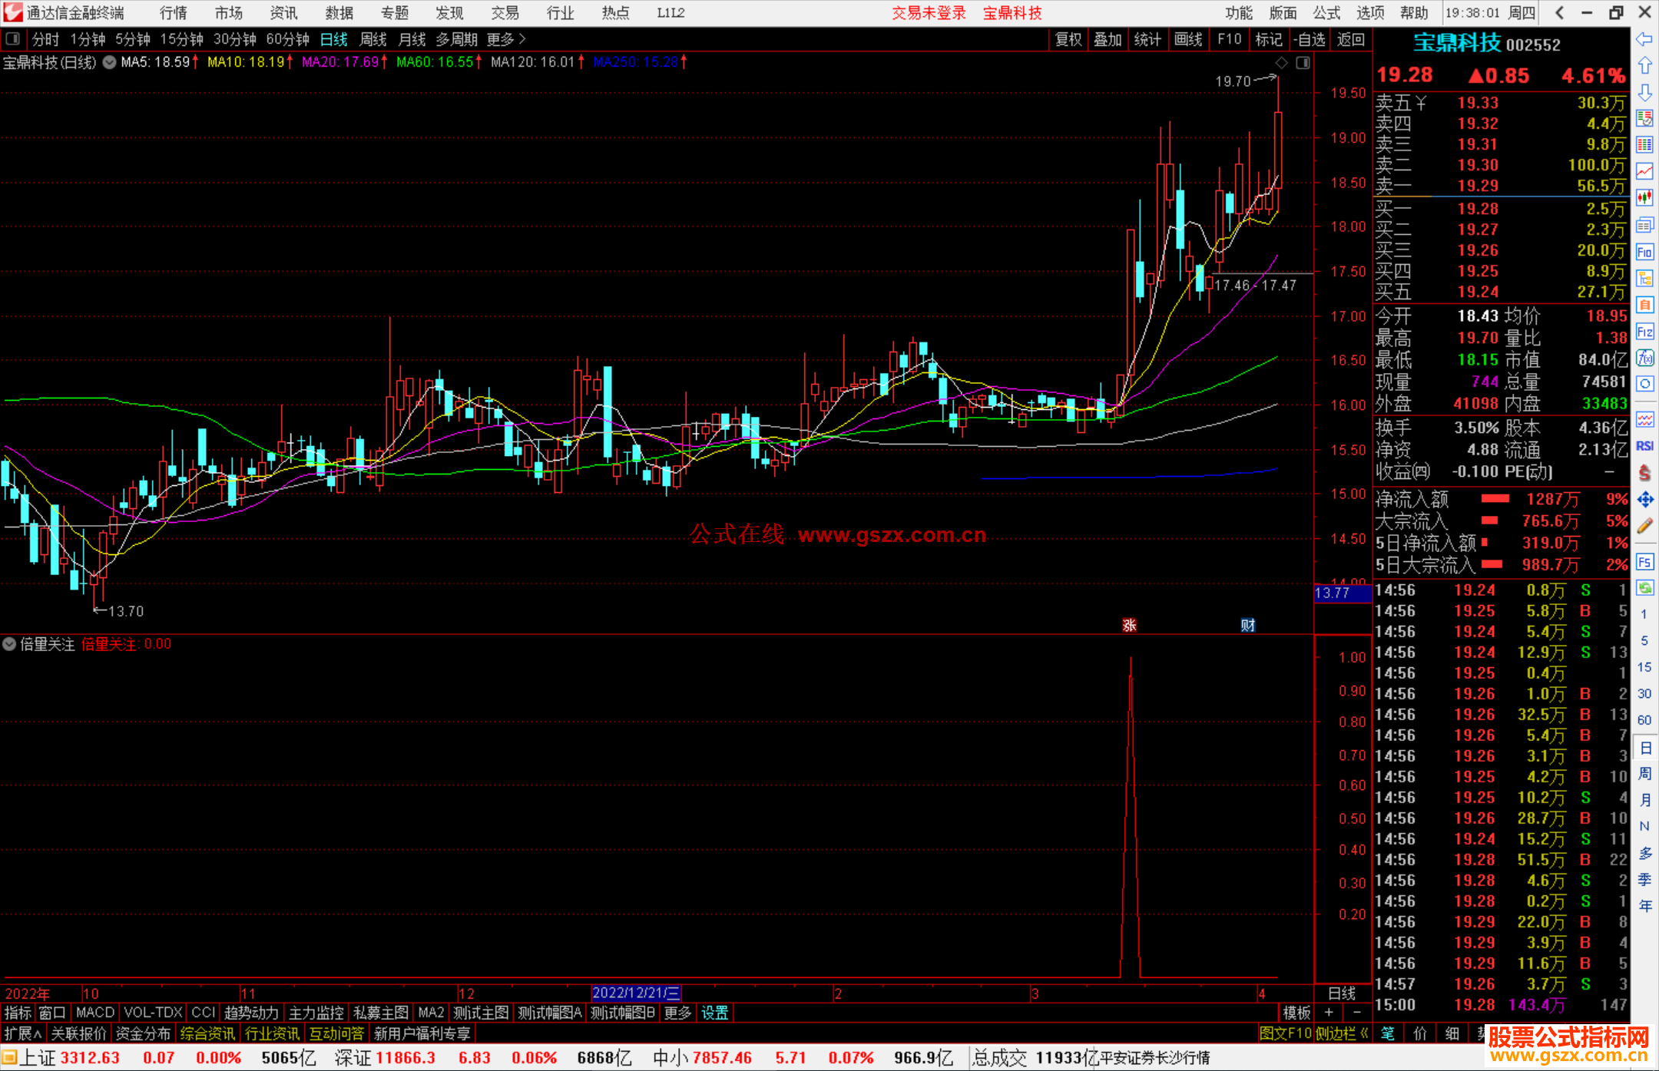
Task: Click the blue back arrow sidebar icon
Action: point(1644,39)
